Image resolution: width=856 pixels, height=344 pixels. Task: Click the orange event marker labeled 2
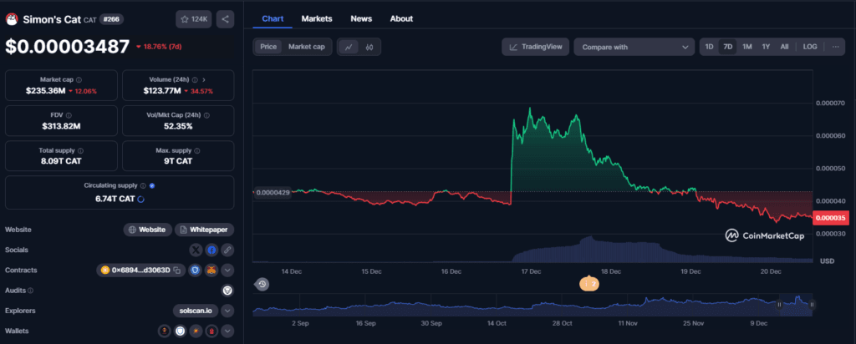tap(589, 284)
